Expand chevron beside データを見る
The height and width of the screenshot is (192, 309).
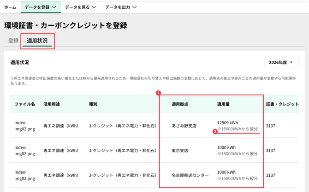[94, 7]
